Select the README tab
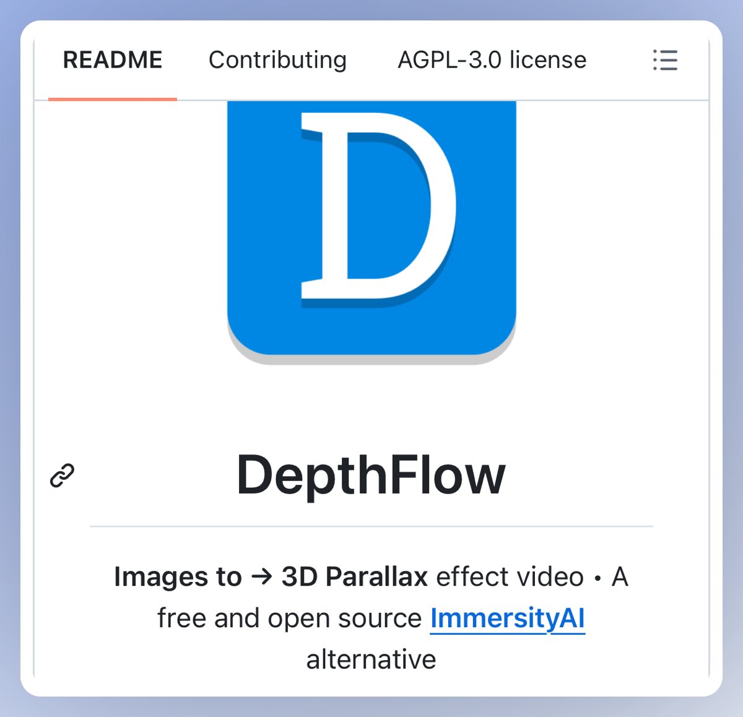 coord(113,60)
